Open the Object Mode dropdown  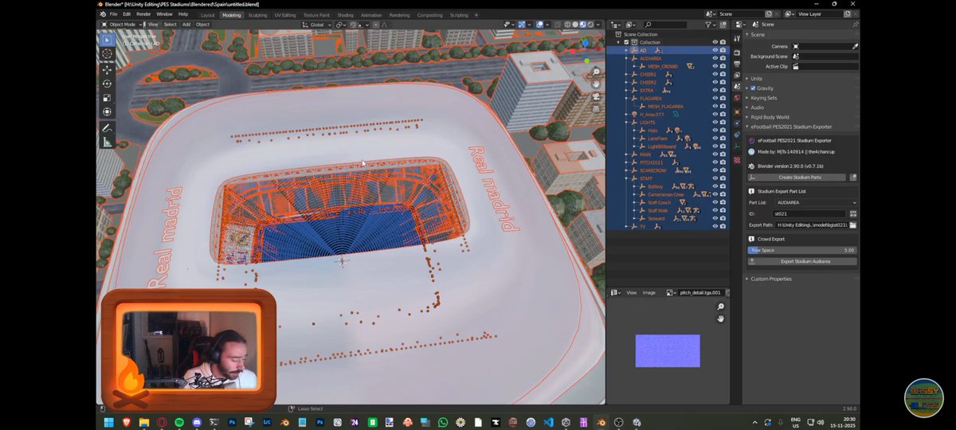(x=123, y=25)
